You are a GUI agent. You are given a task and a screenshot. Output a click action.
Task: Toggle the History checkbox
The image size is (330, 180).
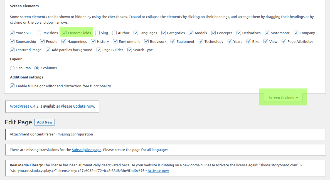pyautogui.click(x=93, y=41)
